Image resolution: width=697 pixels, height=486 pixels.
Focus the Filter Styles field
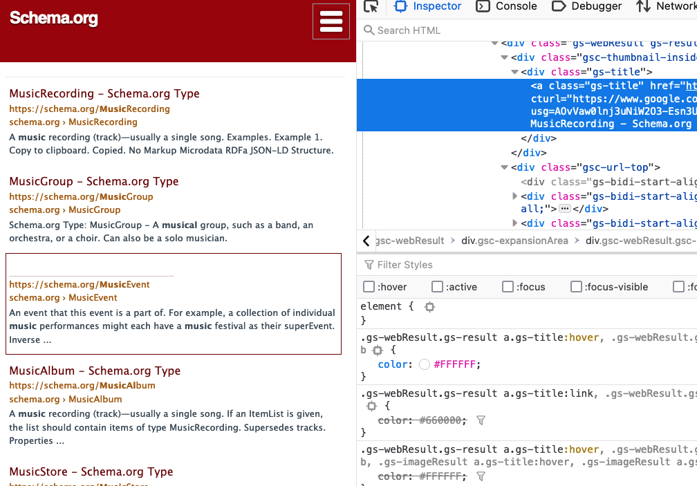(x=529, y=265)
